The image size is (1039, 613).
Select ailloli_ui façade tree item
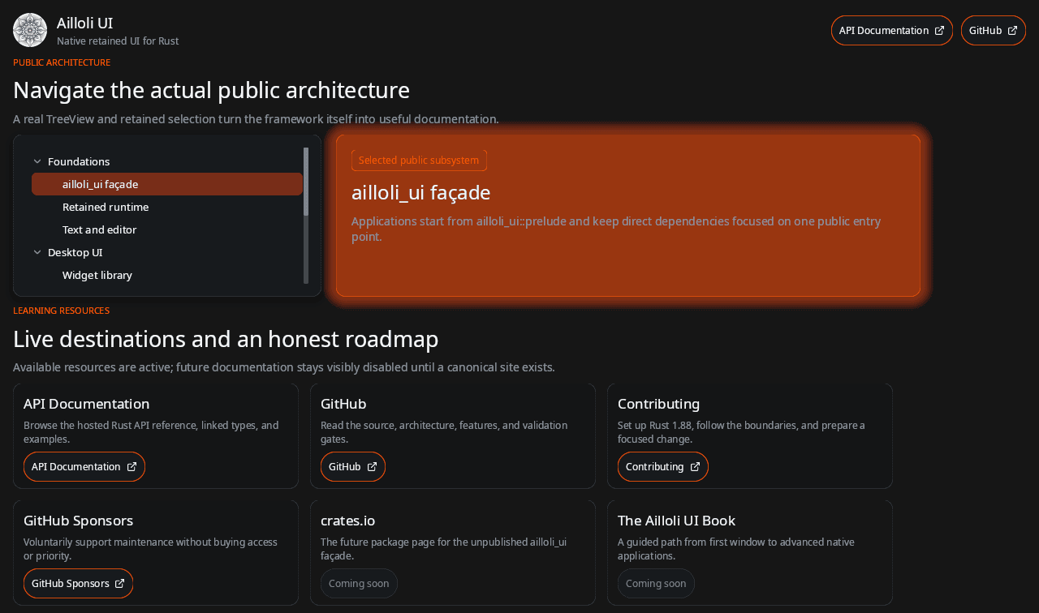[167, 184]
